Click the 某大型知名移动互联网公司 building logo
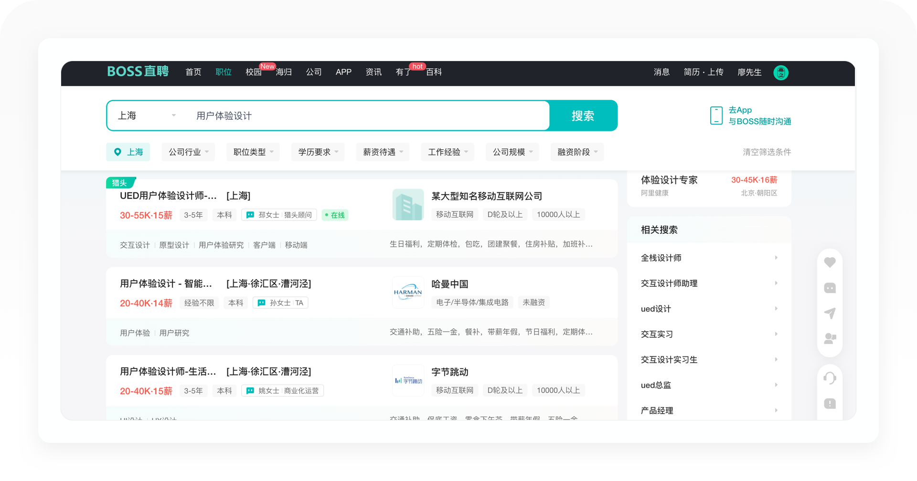This screenshot has width=917, height=481. pyautogui.click(x=408, y=205)
